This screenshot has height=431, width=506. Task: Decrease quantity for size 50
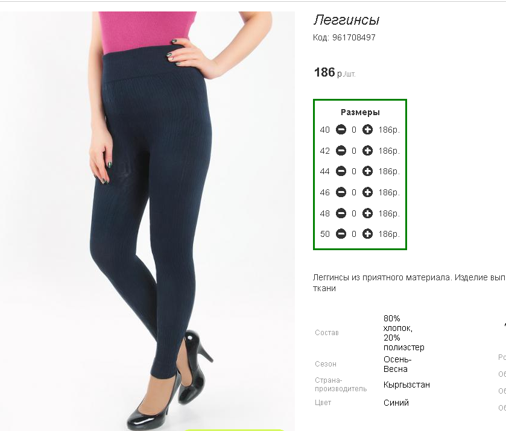coord(341,234)
